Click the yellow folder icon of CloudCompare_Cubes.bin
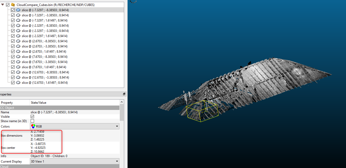The width and height of the screenshot is (346, 168). [x=13, y=5]
